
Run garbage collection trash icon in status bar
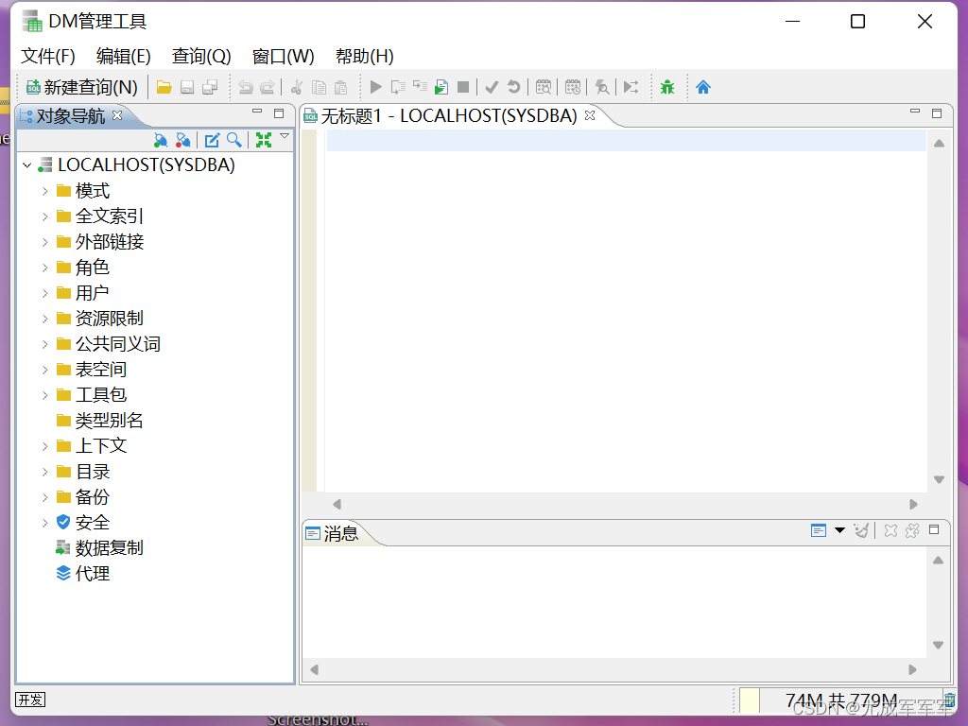[949, 700]
